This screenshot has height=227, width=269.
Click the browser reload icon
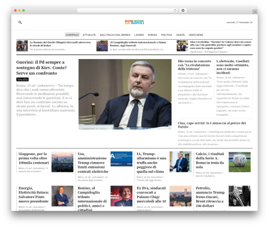point(175,11)
